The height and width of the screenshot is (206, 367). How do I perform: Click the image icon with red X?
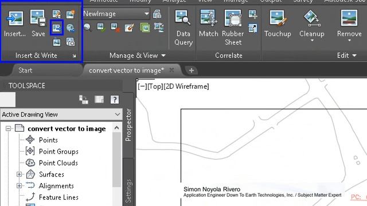point(115,27)
